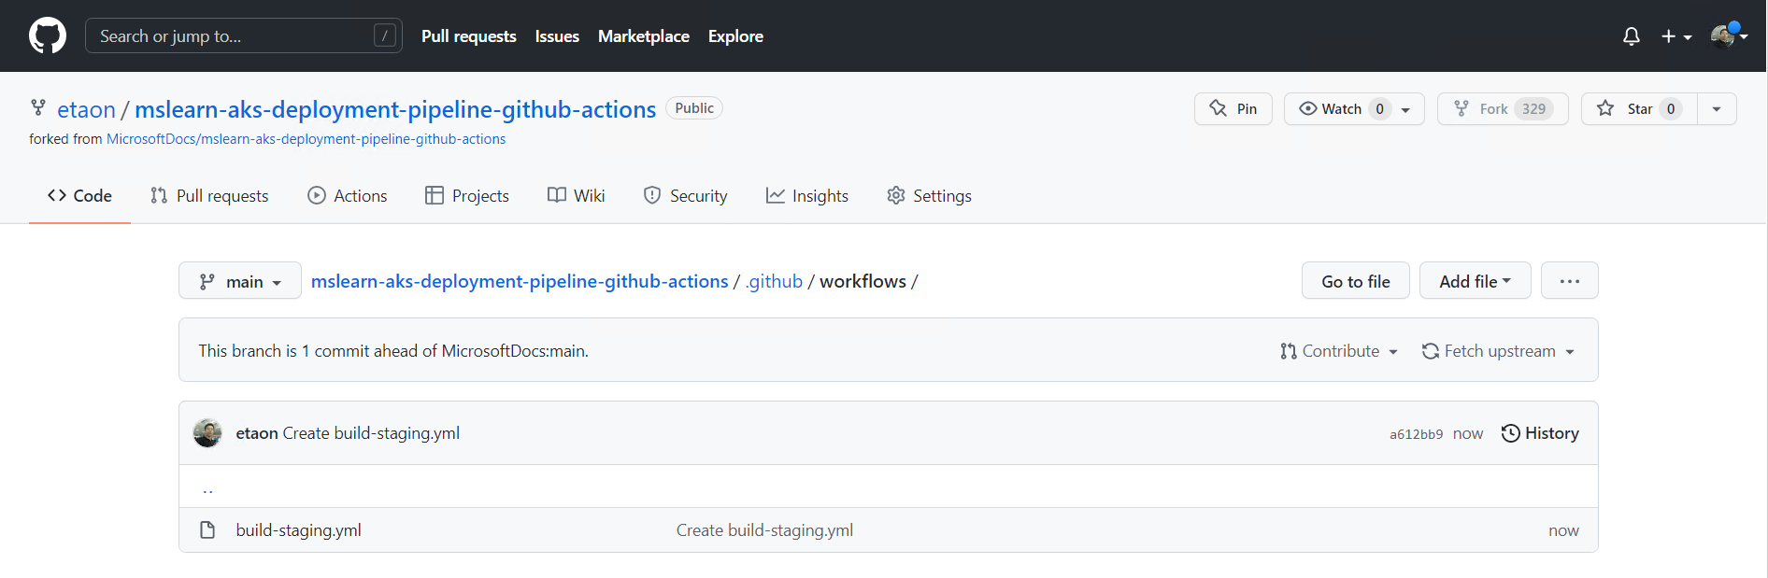Open Explore in top navigation
The width and height of the screenshot is (1768, 578).
(735, 36)
